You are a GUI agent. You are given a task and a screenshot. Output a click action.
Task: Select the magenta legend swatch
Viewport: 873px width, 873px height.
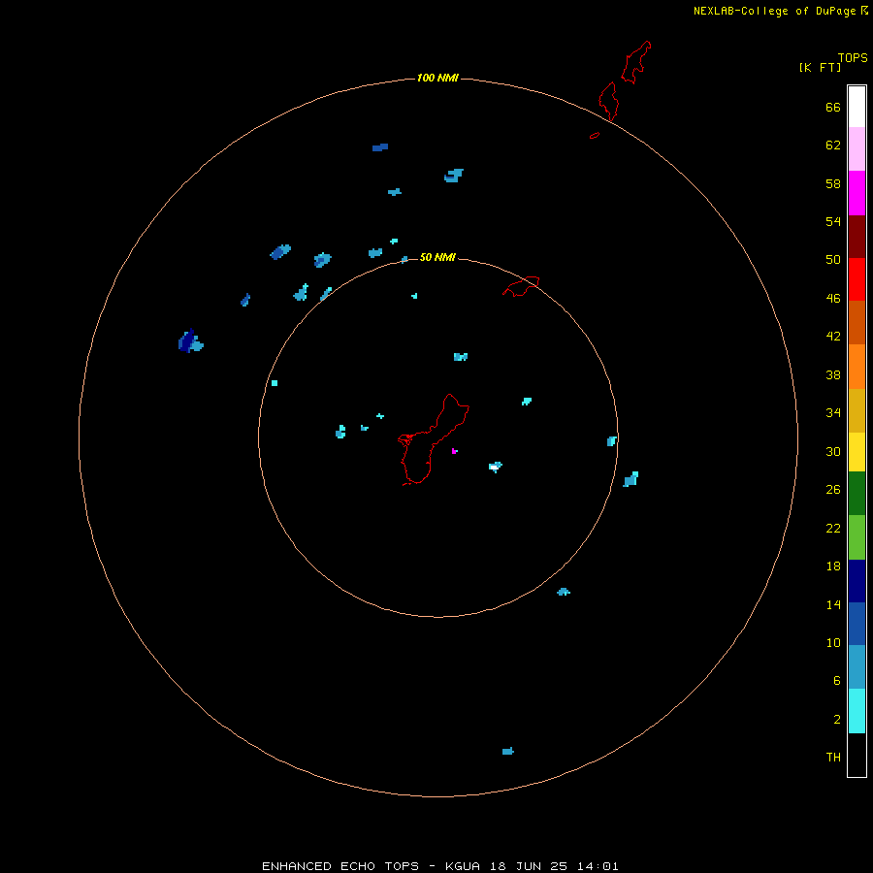pyautogui.click(x=857, y=193)
